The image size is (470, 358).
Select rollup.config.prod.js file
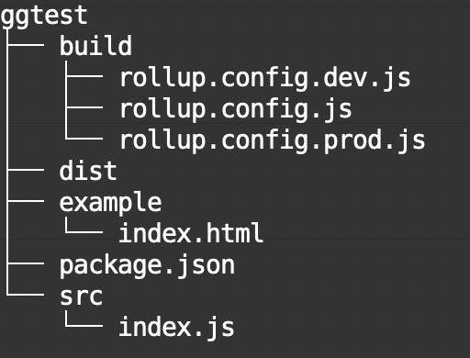tap(273, 141)
